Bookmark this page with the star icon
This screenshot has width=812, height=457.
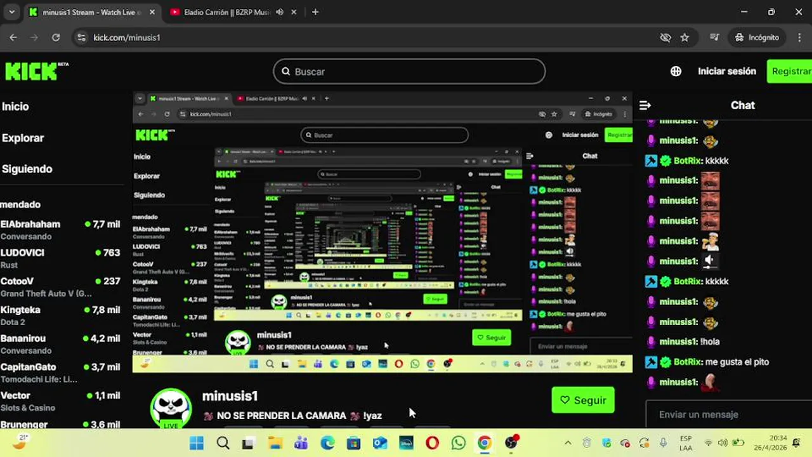pyautogui.click(x=684, y=37)
